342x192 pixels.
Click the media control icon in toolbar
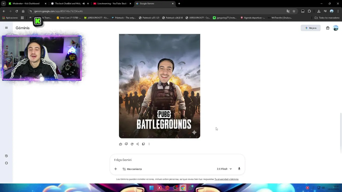[325, 11]
